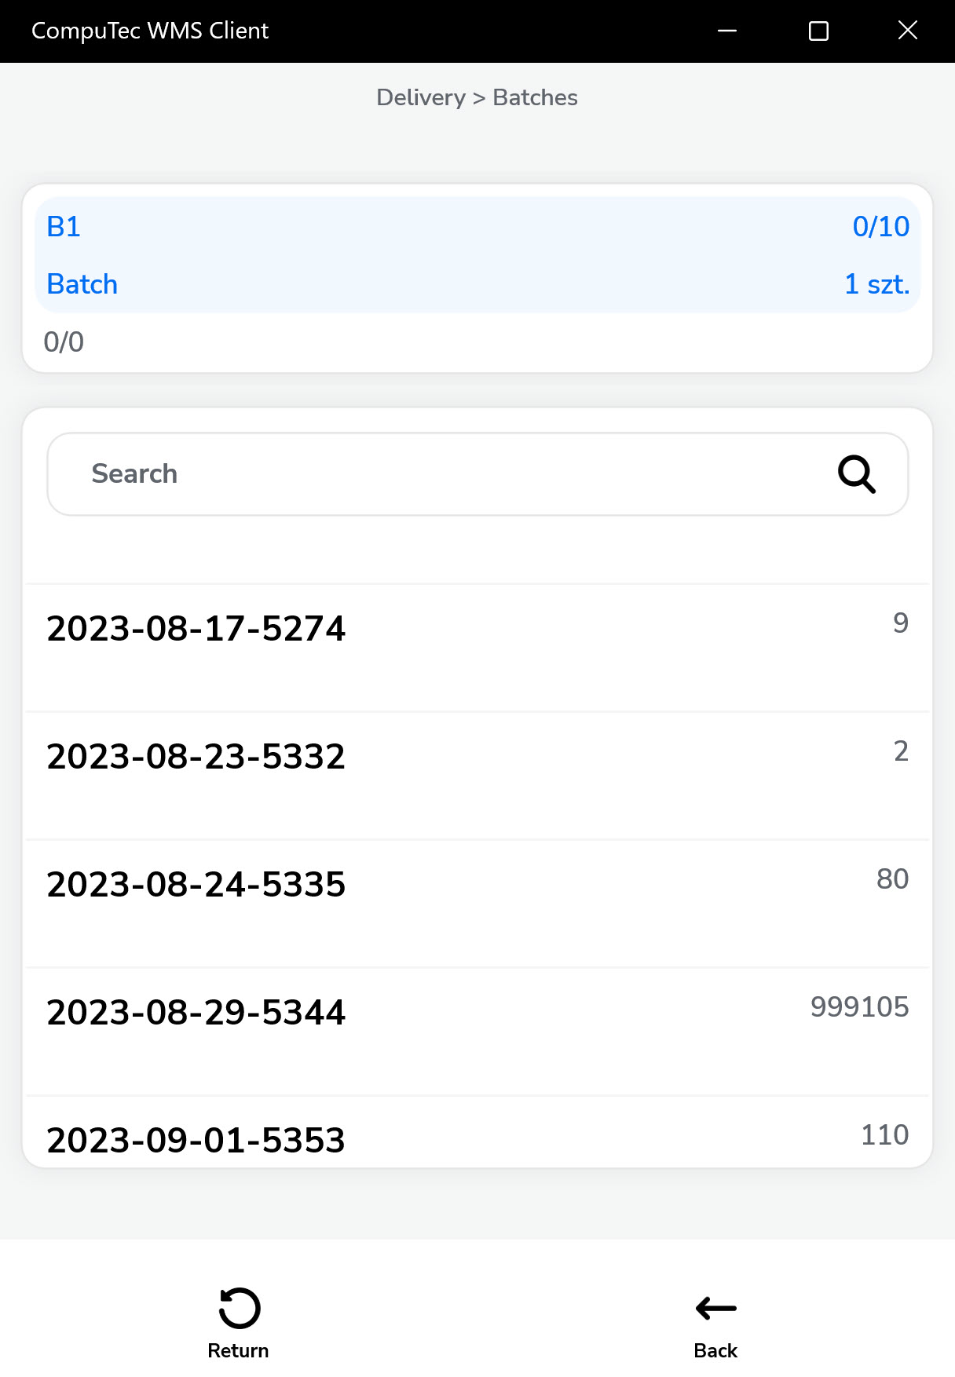This screenshot has height=1377, width=955.
Task: Close the CompuTec WMS Client window
Action: 908,31
